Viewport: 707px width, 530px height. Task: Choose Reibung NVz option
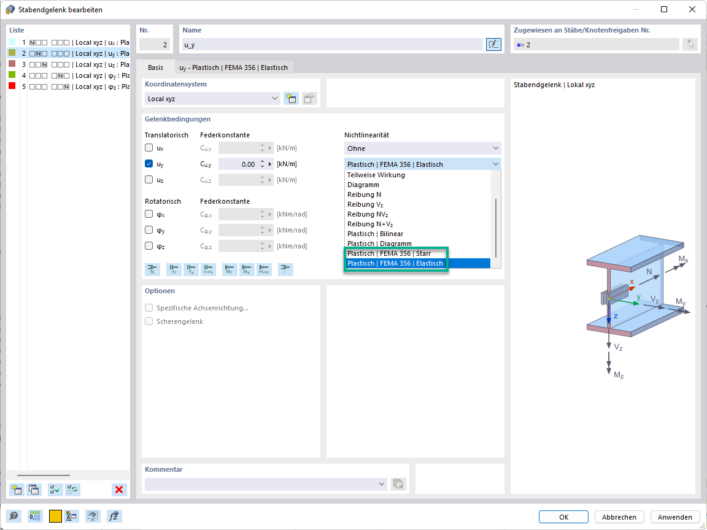pyautogui.click(x=417, y=214)
